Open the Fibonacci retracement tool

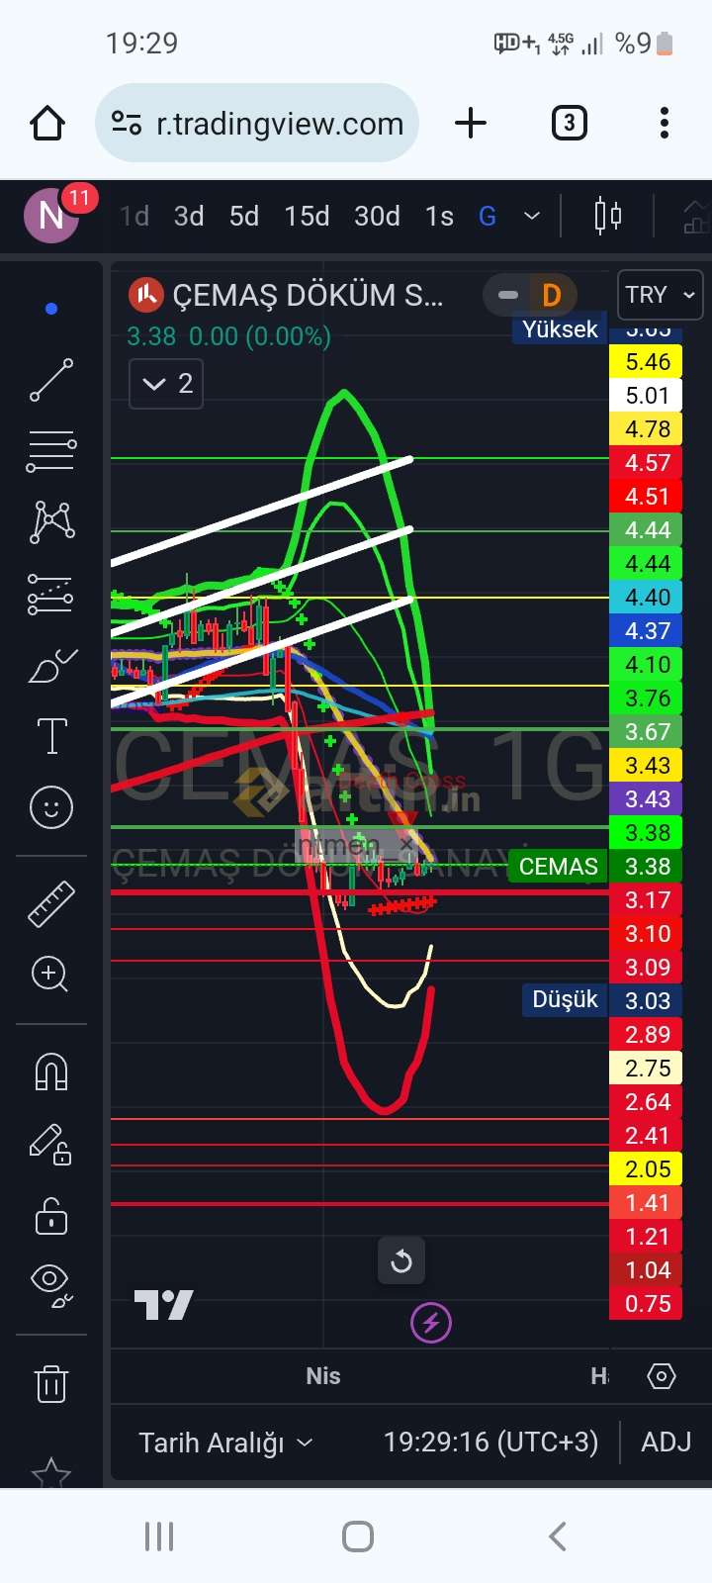click(51, 451)
